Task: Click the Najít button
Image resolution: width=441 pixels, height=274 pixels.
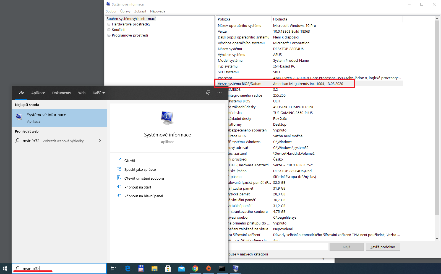Action: pos(346,247)
